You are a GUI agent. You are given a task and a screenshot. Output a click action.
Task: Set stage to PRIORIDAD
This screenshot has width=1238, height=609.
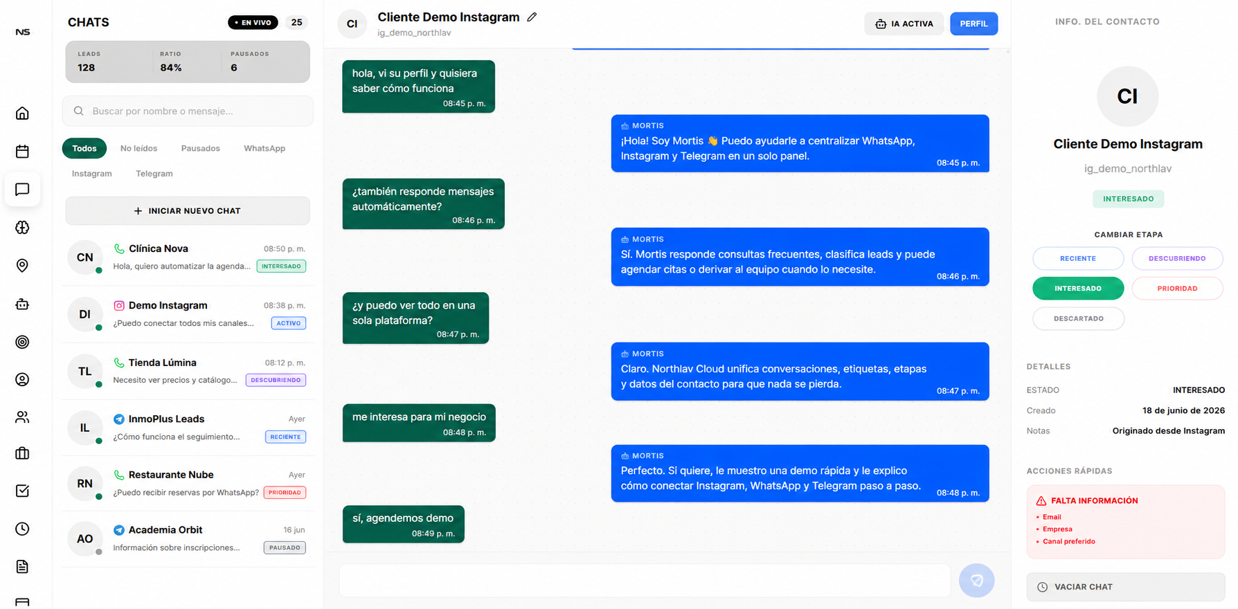click(1177, 289)
